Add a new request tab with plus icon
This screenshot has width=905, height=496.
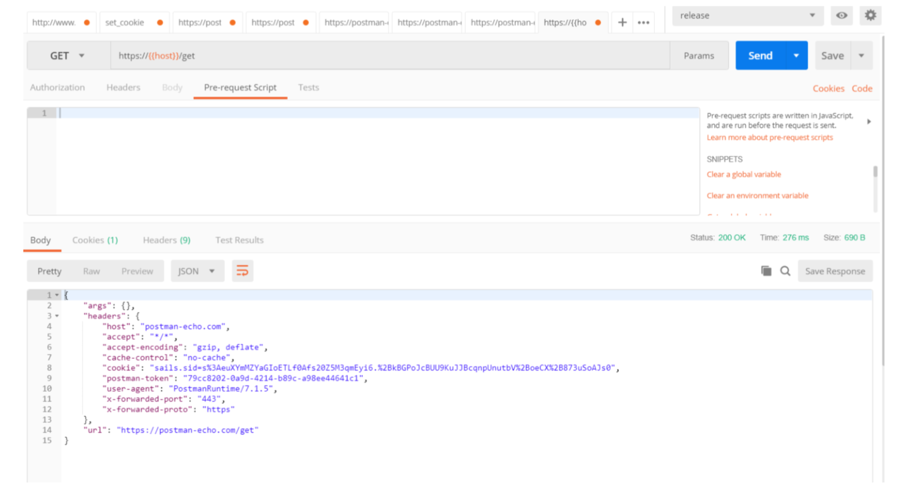(x=622, y=22)
